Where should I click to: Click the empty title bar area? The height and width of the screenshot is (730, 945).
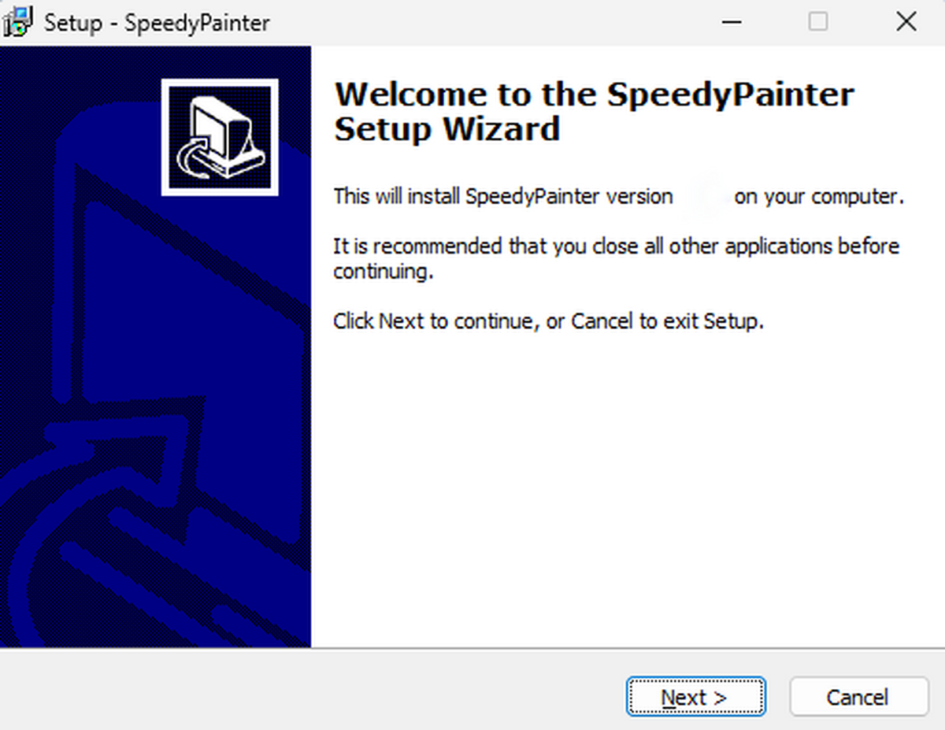(488, 22)
